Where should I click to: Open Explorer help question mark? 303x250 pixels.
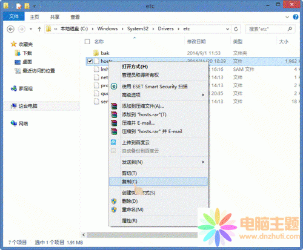[296, 17]
